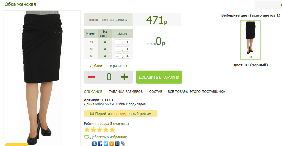This screenshot has height=146, width=282.
Task: Click the main skirt product photo
Action: point(42,78)
